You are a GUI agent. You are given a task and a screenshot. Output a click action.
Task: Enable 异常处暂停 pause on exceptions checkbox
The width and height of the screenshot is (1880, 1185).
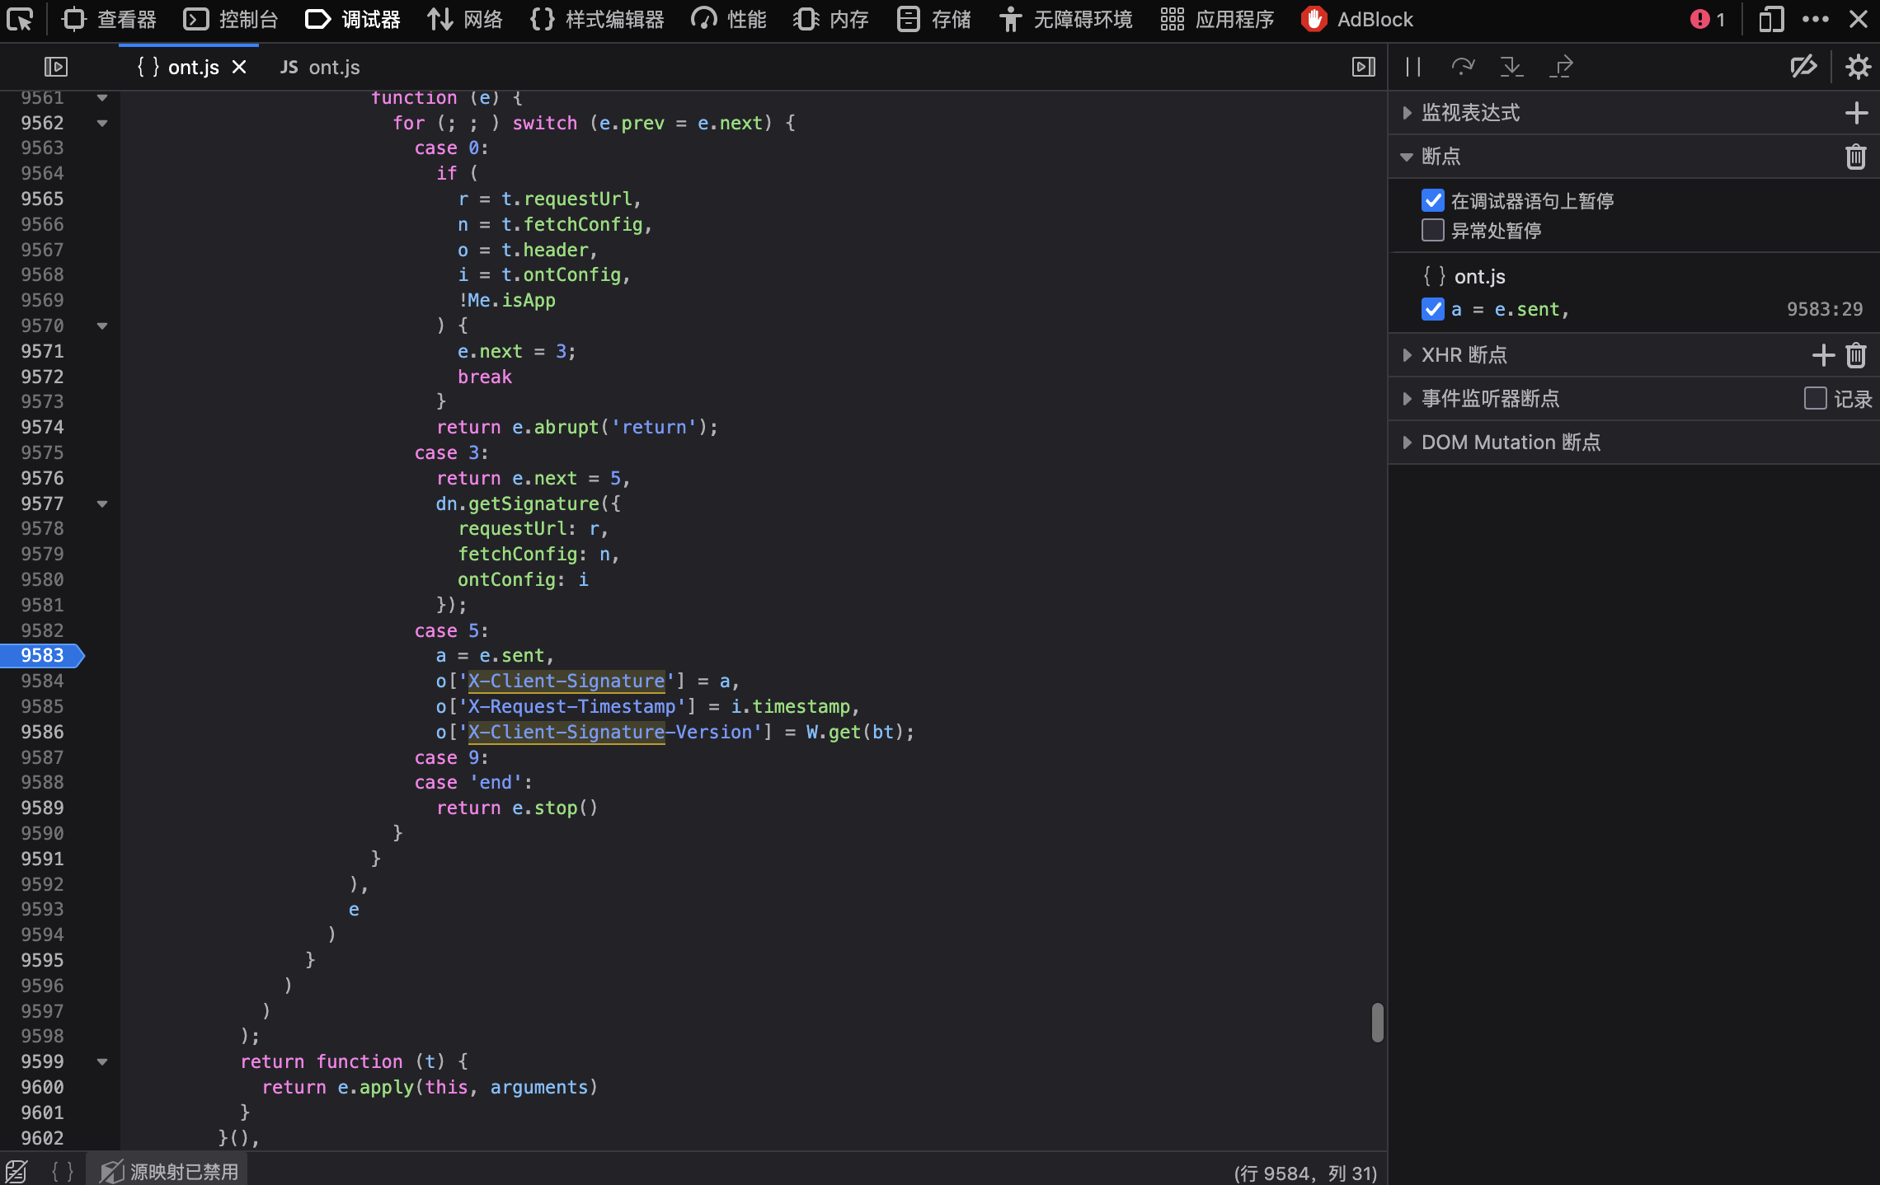(x=1433, y=230)
